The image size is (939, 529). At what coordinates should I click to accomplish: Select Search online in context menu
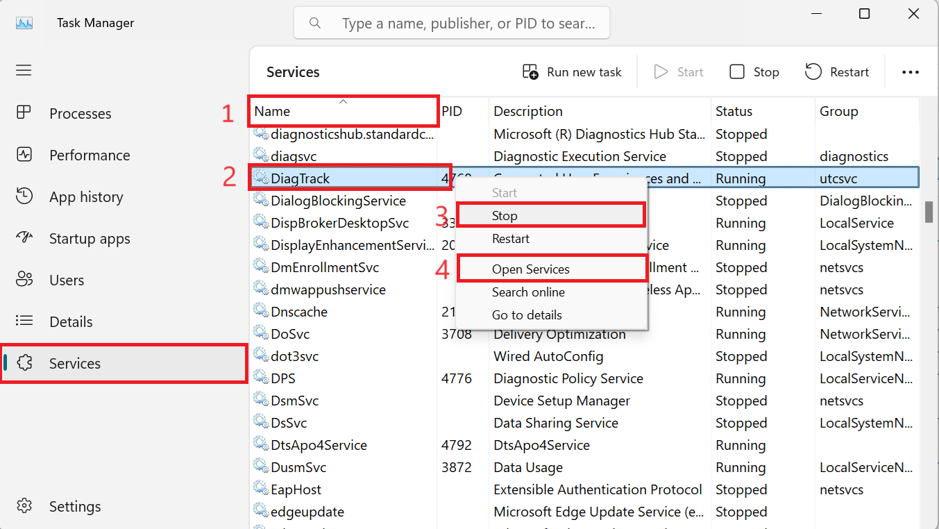pos(552,292)
